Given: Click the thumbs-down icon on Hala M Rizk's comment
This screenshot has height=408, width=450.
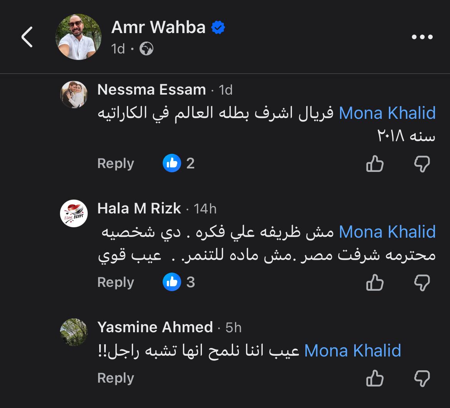Looking at the screenshot, I should pos(422,283).
